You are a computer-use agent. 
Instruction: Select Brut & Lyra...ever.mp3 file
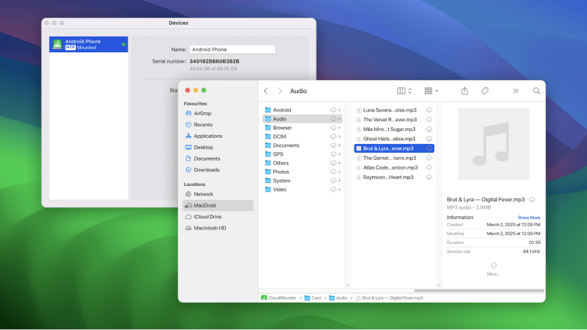[x=394, y=148]
